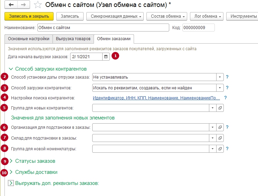Open selection form for new nomenclature group
The image size is (258, 196).
click(220, 149)
